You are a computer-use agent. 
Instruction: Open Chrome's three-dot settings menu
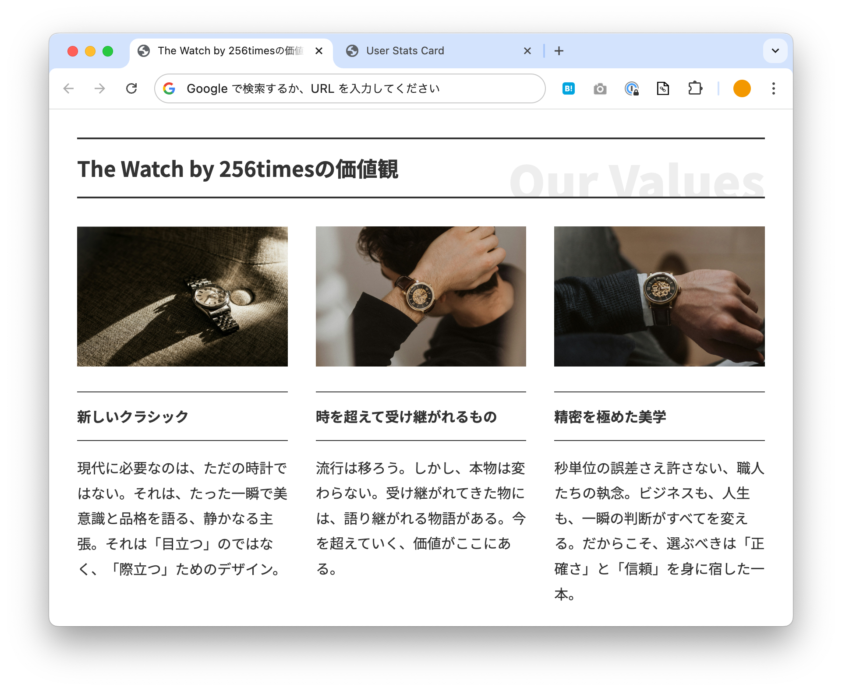774,88
